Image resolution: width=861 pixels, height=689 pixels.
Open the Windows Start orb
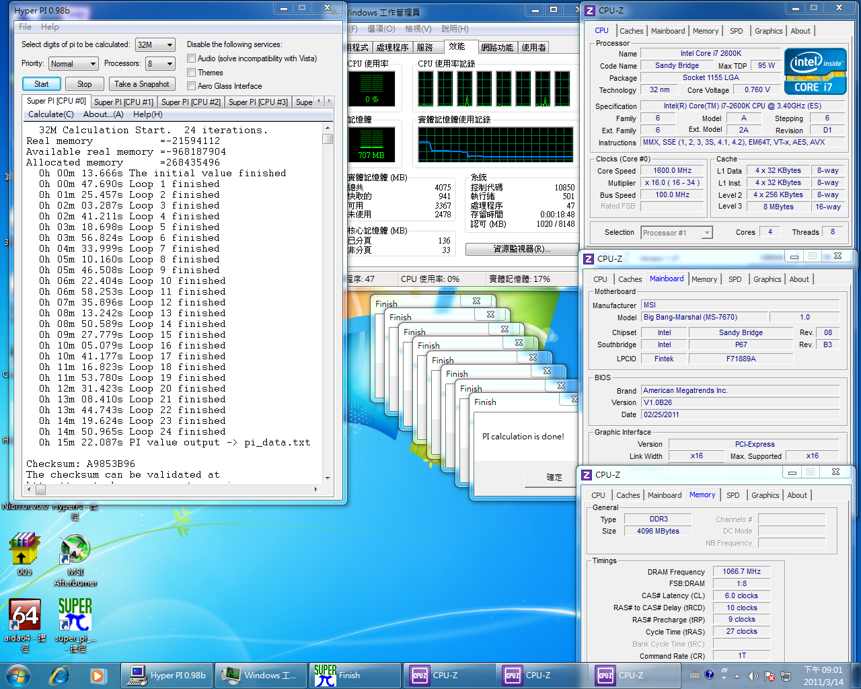(18, 675)
